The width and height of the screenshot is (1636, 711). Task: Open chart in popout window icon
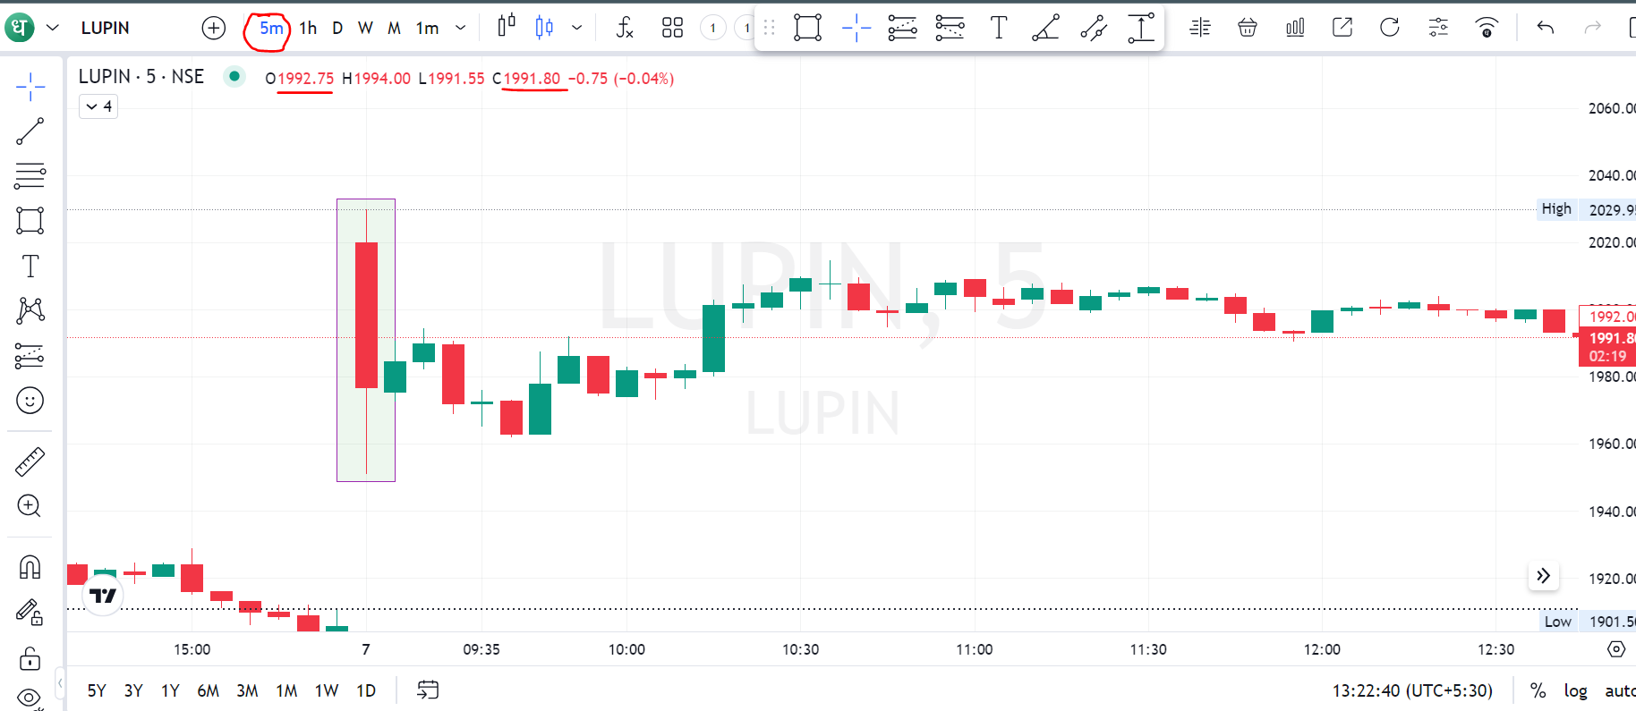tap(1342, 28)
